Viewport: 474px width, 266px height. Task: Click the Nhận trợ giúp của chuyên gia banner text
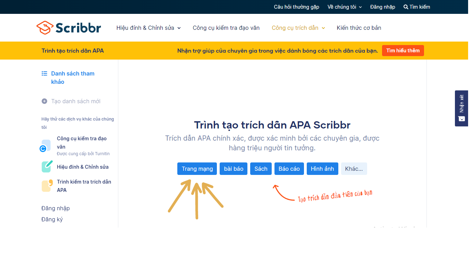pyautogui.click(x=278, y=51)
